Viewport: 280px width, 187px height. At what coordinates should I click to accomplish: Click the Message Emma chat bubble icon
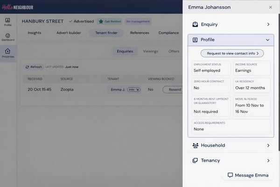(230, 175)
